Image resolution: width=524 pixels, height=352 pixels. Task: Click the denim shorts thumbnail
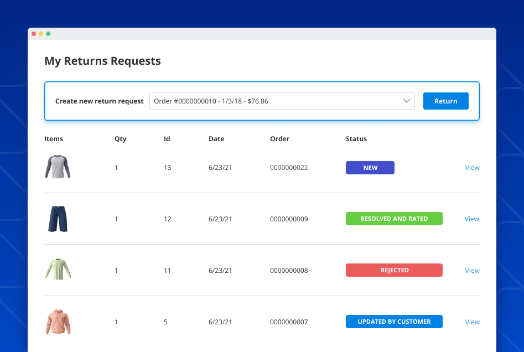click(58, 219)
